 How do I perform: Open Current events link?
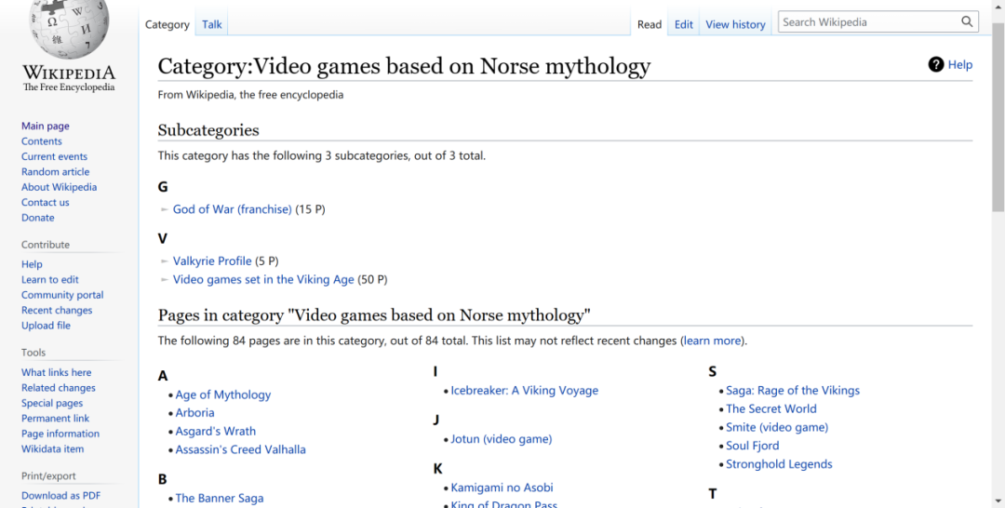click(55, 157)
